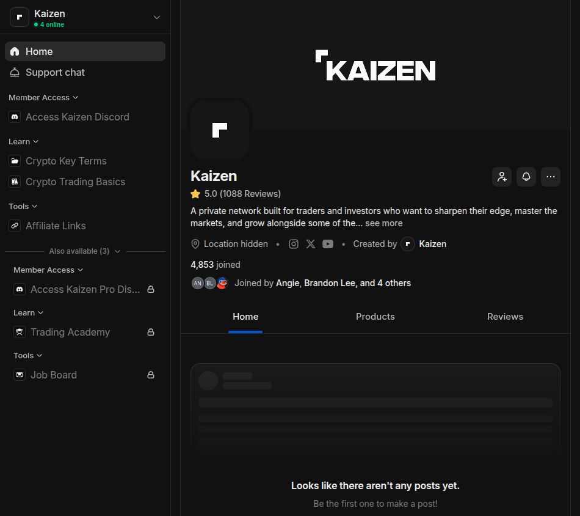This screenshot has width=580, height=516.
Task: Click the '4,853 joined' text
Action: 216,265
